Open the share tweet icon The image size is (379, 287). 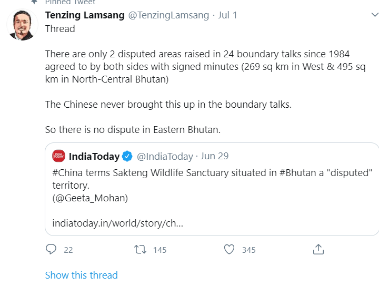pos(318,249)
